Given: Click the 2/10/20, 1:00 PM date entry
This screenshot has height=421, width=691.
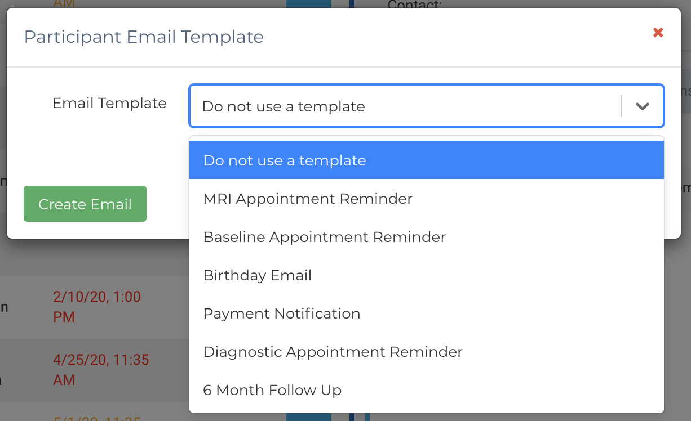Looking at the screenshot, I should pyautogui.click(x=97, y=306).
